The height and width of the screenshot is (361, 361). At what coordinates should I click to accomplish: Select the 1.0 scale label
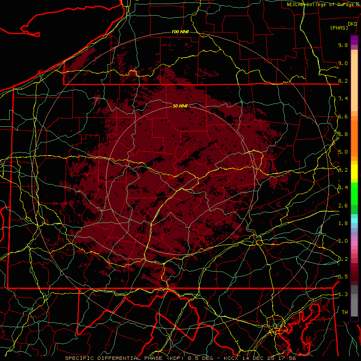click(343, 241)
